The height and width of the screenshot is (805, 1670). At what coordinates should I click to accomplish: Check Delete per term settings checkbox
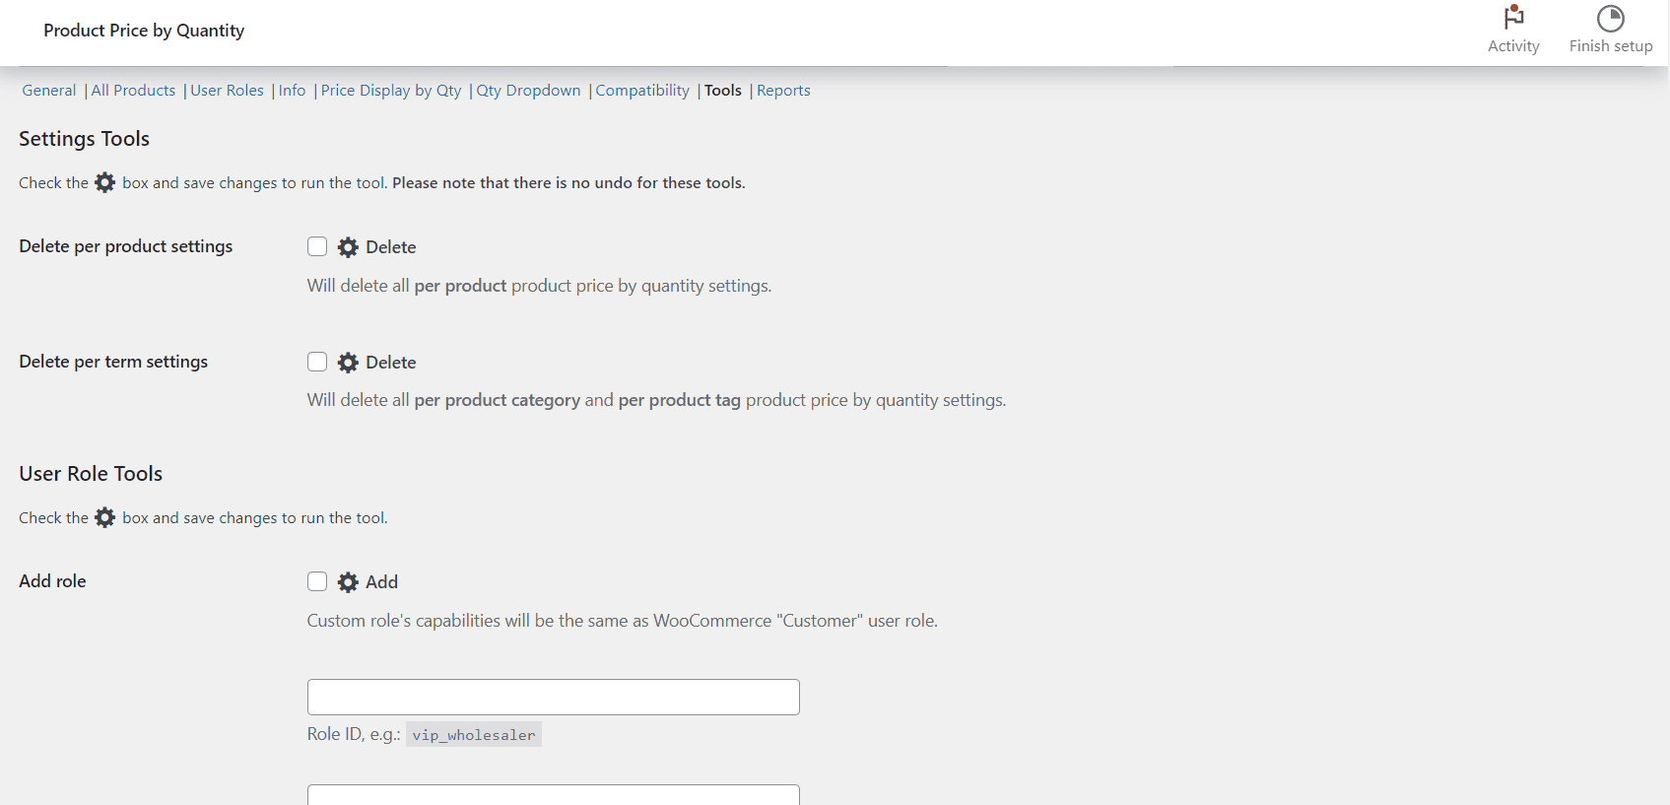point(317,362)
